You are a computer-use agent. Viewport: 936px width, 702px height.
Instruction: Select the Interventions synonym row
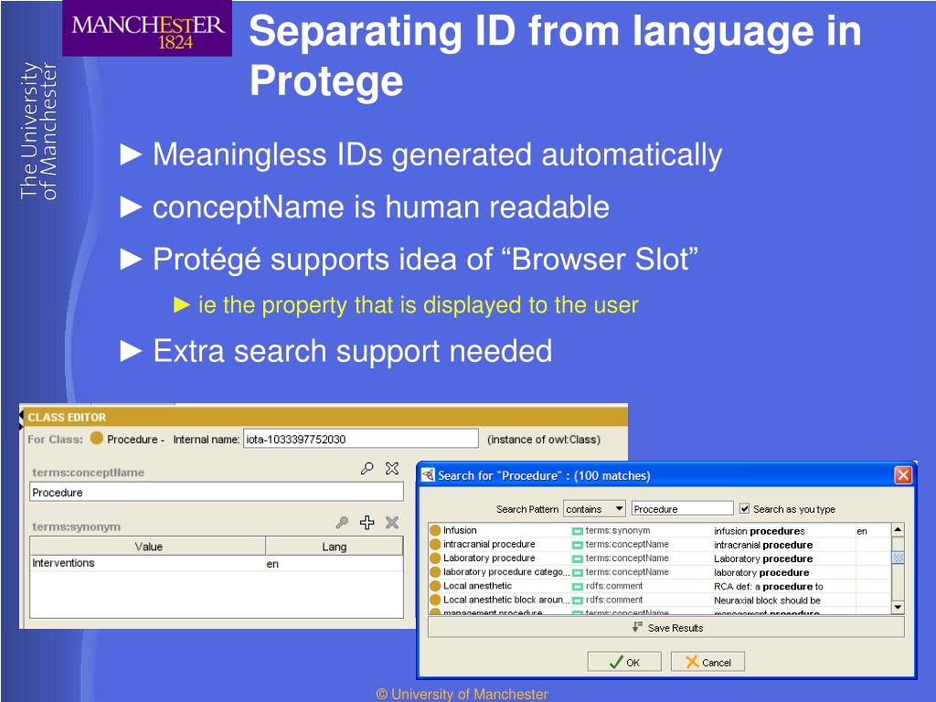click(217, 563)
